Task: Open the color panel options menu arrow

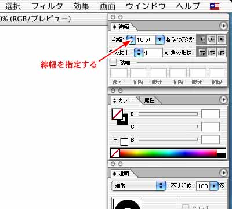Action: click(x=223, y=100)
